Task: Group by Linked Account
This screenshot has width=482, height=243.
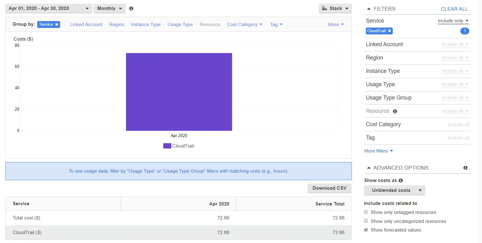Action: tap(86, 24)
